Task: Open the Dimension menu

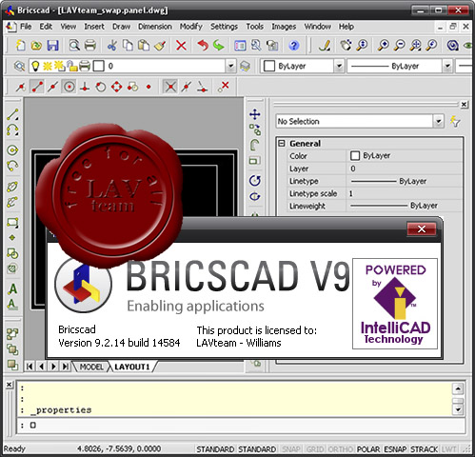Action: [x=155, y=27]
